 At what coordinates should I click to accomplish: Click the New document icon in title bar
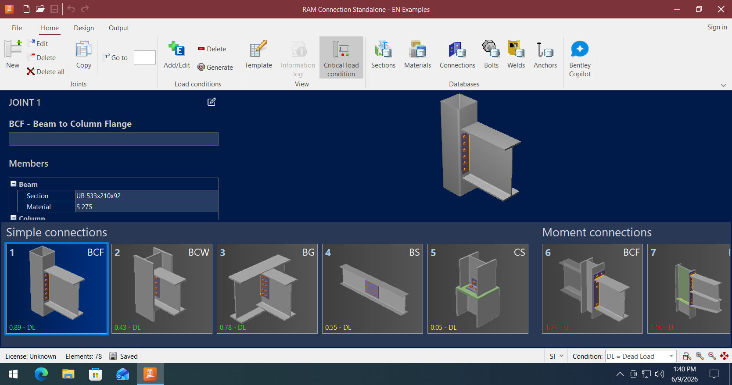[x=26, y=9]
